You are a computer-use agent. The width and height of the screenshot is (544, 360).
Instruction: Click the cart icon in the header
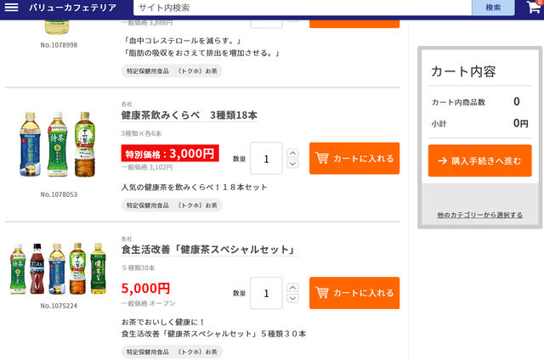[x=534, y=5]
